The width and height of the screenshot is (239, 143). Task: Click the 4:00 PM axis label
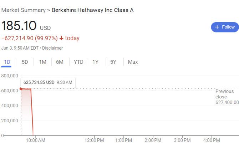[x=212, y=139]
